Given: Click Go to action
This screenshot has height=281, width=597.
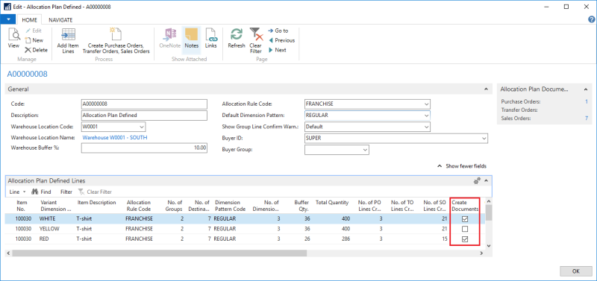Looking at the screenshot, I should click(x=278, y=31).
